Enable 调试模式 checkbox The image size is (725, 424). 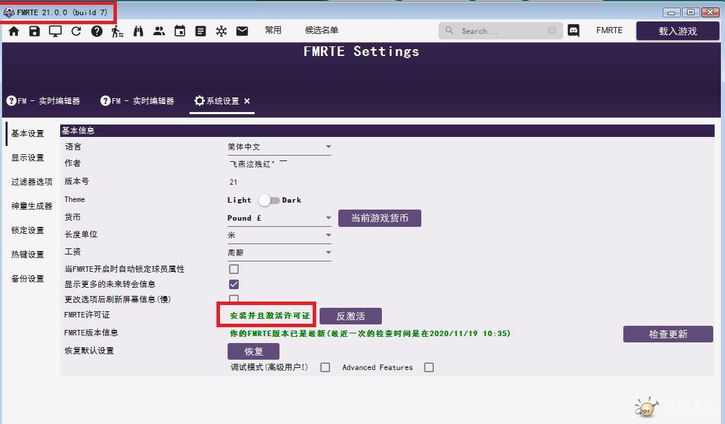pyautogui.click(x=326, y=367)
